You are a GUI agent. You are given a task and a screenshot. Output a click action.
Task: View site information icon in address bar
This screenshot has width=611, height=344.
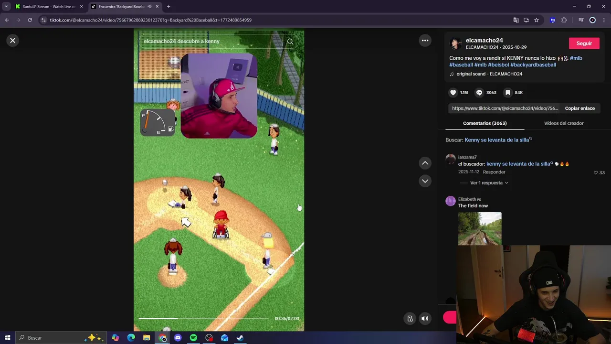(43, 20)
